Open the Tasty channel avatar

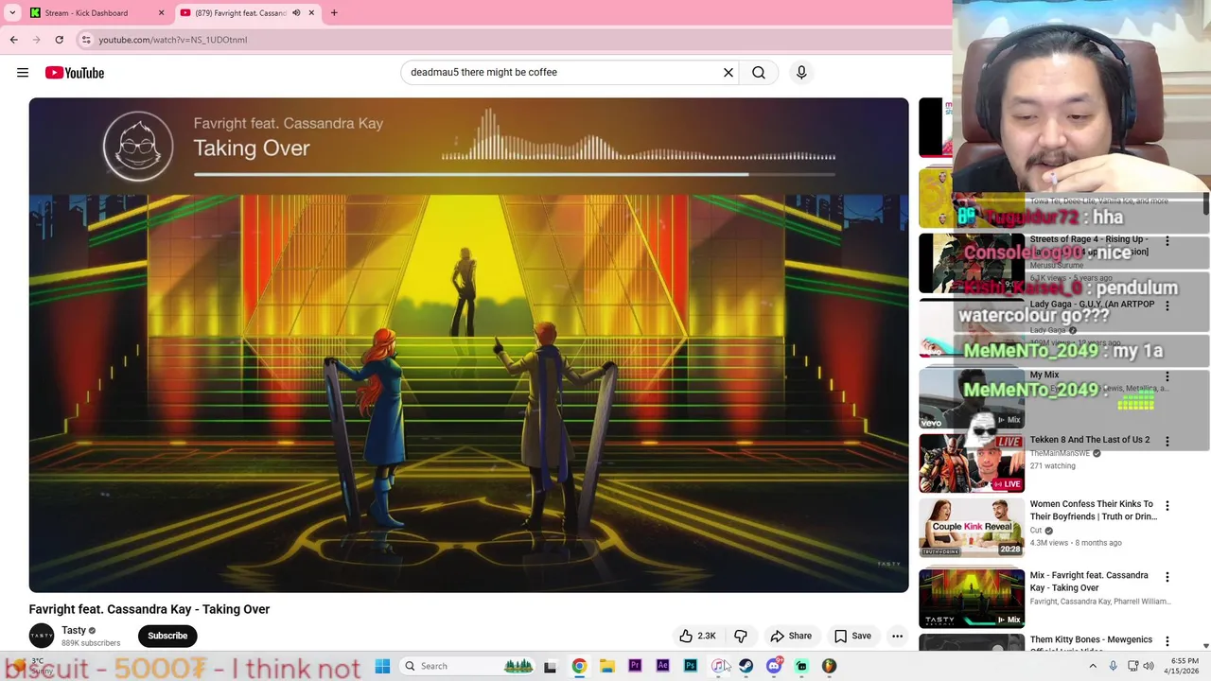(x=42, y=636)
